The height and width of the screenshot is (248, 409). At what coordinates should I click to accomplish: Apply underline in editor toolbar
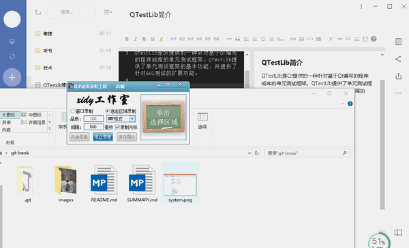tap(153, 39)
